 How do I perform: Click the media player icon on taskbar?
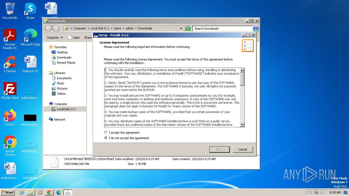pyautogui.click(x=40, y=192)
